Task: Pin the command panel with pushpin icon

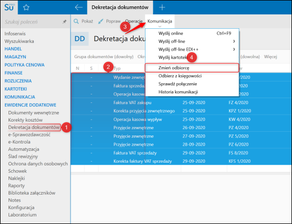Action: 64,22
